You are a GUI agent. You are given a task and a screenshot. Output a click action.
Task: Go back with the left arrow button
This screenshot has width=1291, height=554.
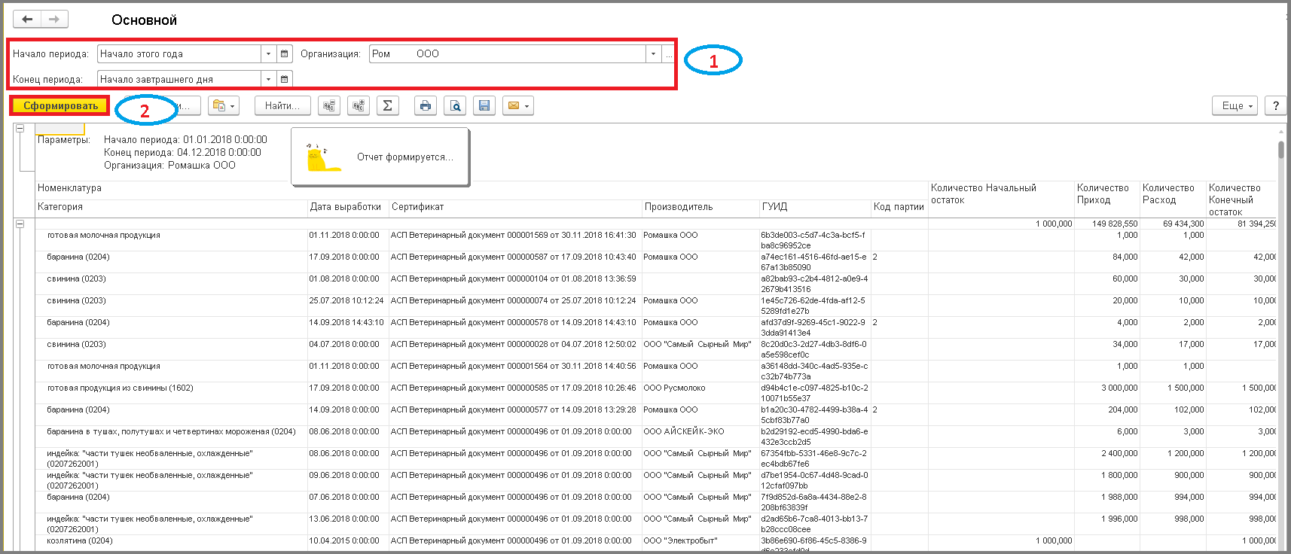coord(27,20)
